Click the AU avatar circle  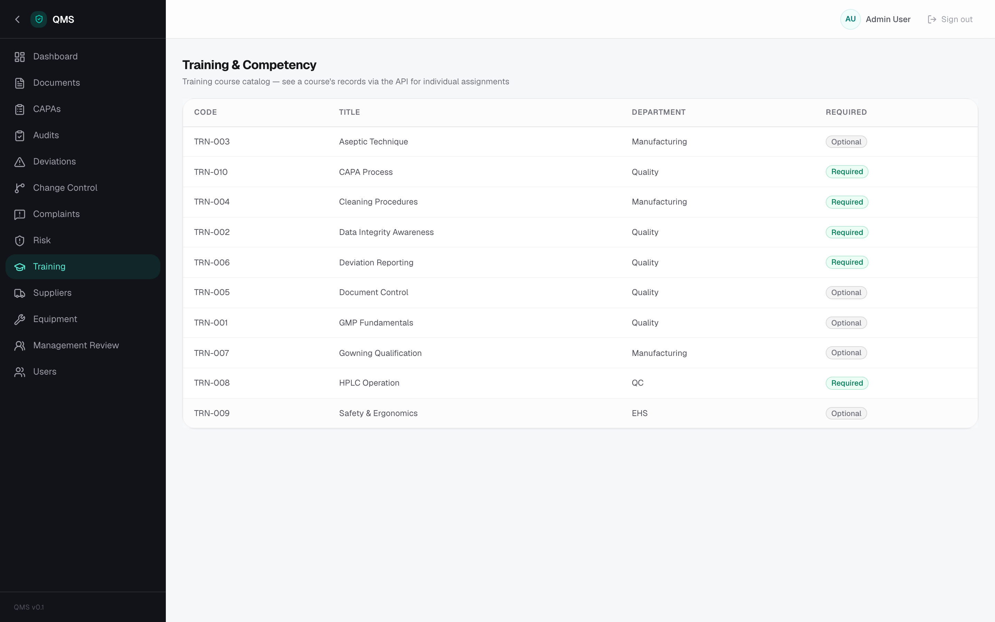[x=850, y=19]
